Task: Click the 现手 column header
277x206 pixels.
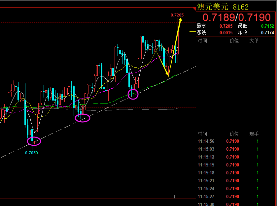Action: 254,134
